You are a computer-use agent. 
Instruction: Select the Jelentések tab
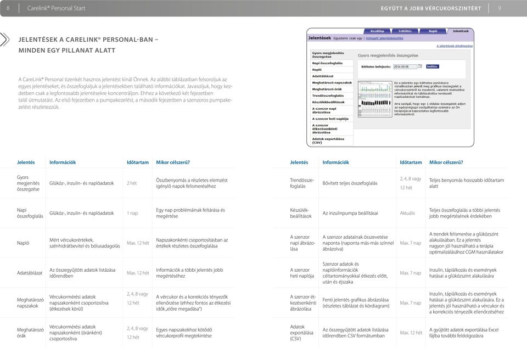tap(461, 31)
